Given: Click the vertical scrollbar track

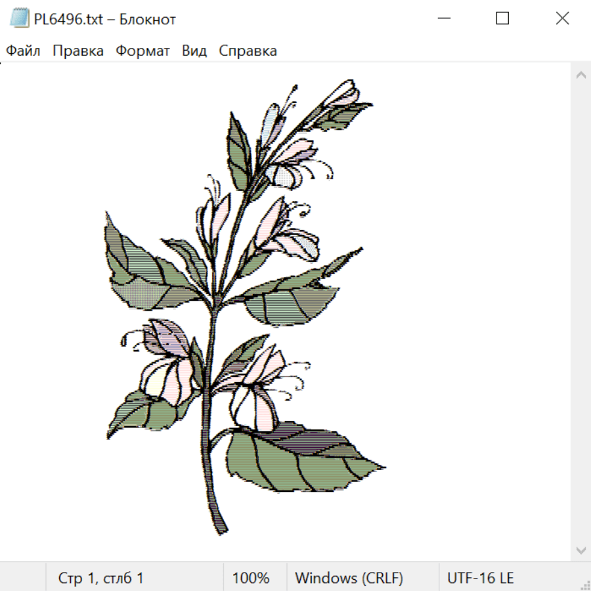Looking at the screenshot, I should [581, 312].
